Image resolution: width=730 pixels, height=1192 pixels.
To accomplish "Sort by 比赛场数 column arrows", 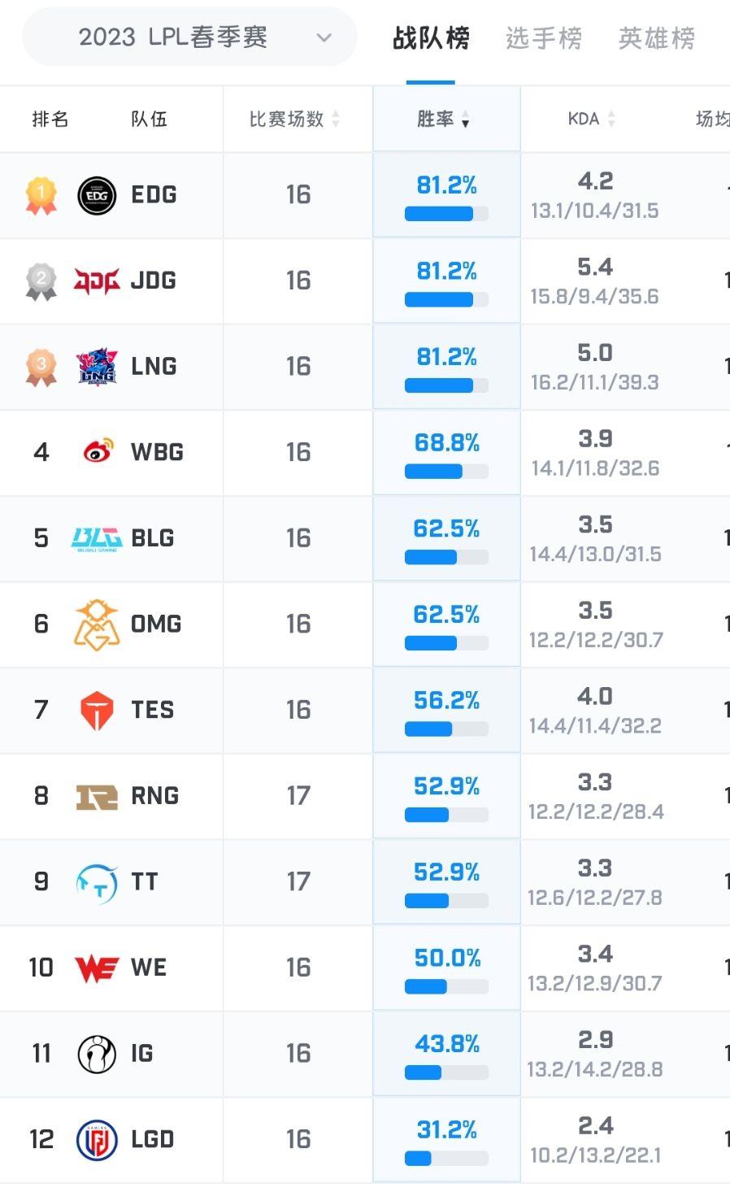I will click(336, 120).
